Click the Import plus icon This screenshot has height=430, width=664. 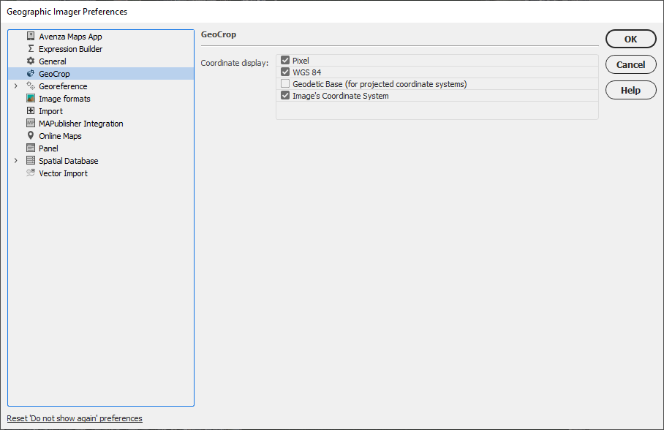pos(31,110)
